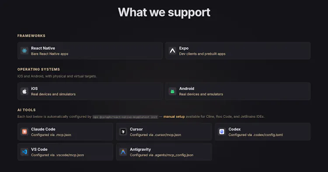Click the Claude Code card title
Viewport: 328px width, 172px height.
(43, 129)
